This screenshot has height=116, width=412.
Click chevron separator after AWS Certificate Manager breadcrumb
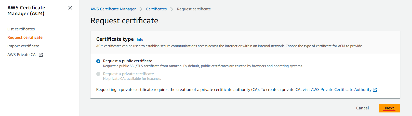click(x=141, y=9)
